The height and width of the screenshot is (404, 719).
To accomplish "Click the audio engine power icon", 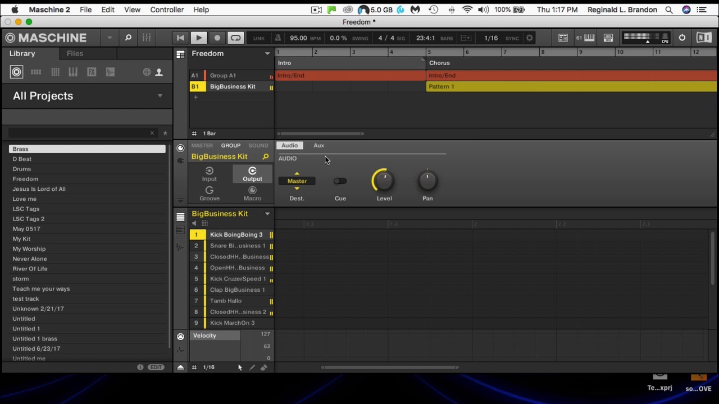I will [682, 38].
